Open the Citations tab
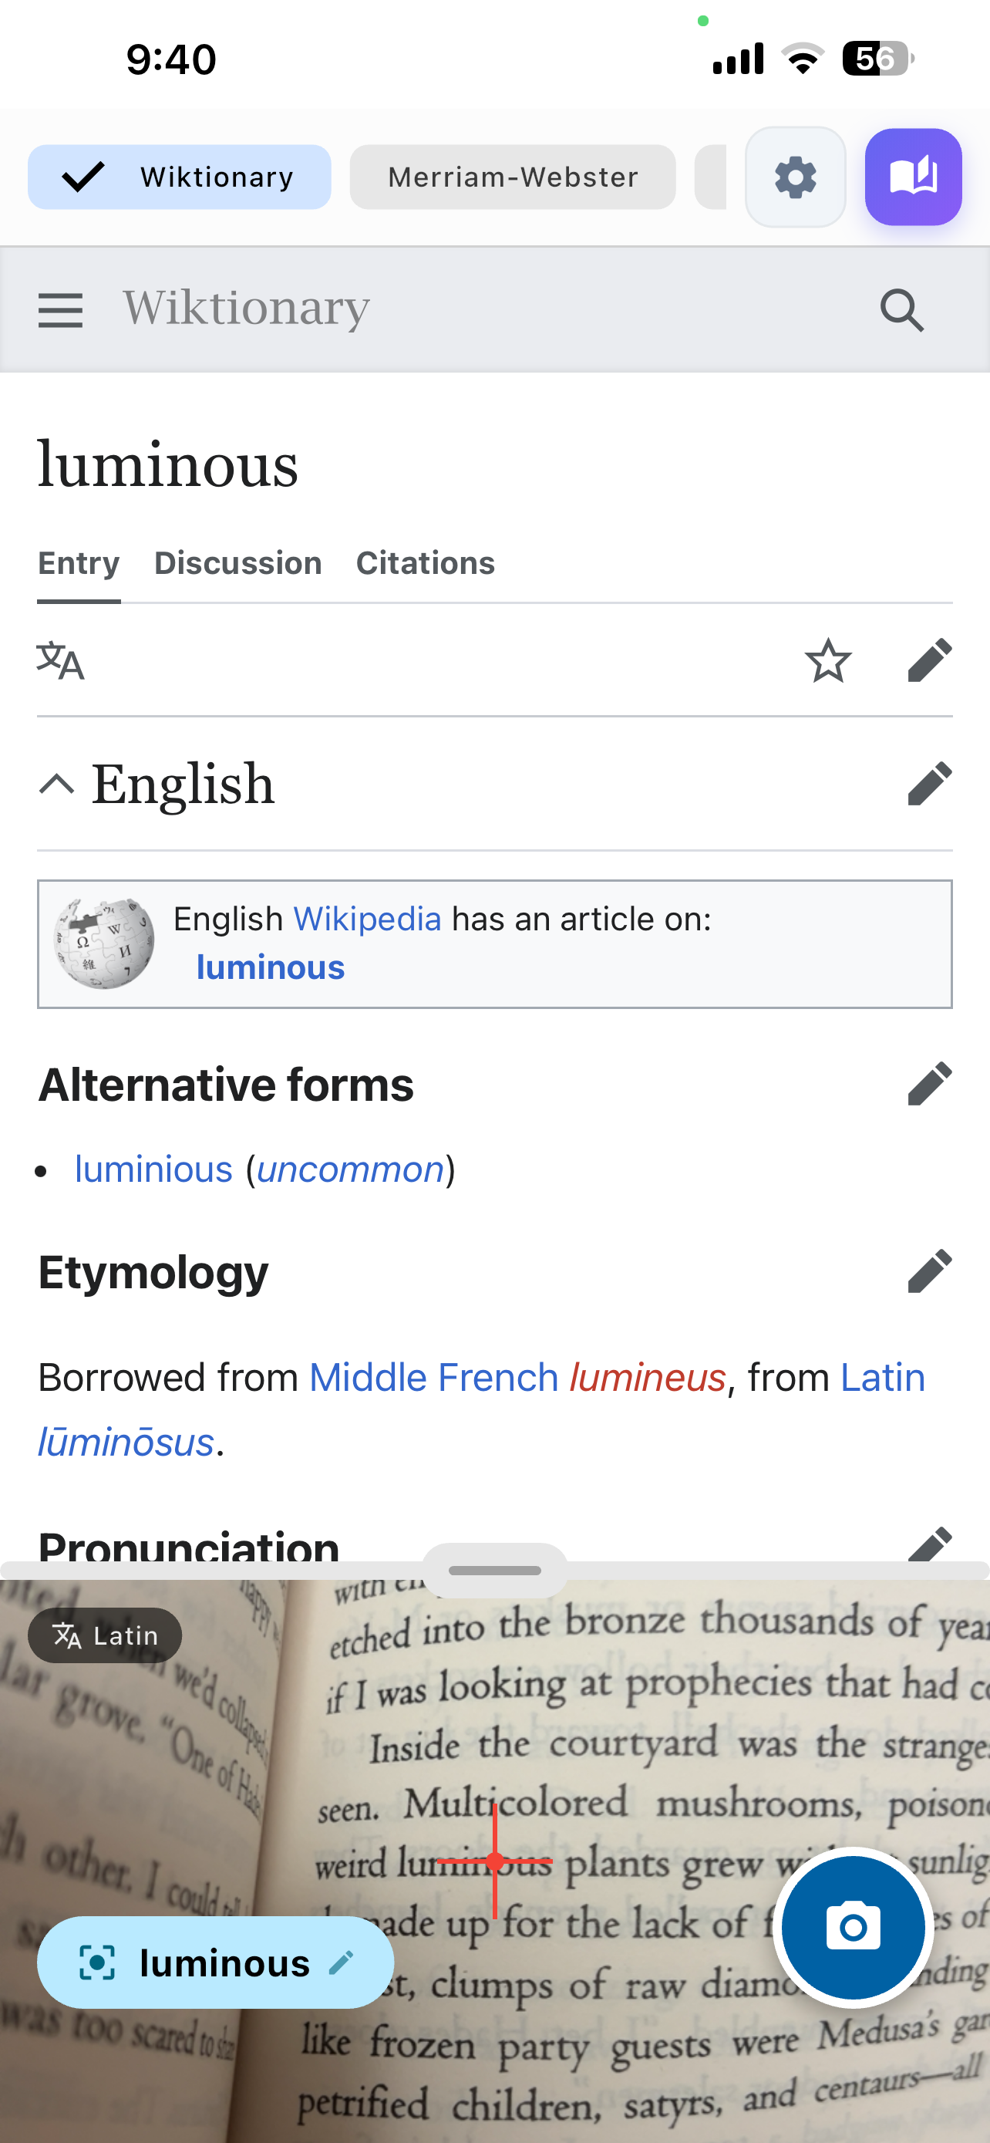Viewport: 990px width, 2143px height. click(x=425, y=562)
